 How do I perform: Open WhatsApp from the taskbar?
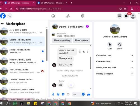(15, 103)
